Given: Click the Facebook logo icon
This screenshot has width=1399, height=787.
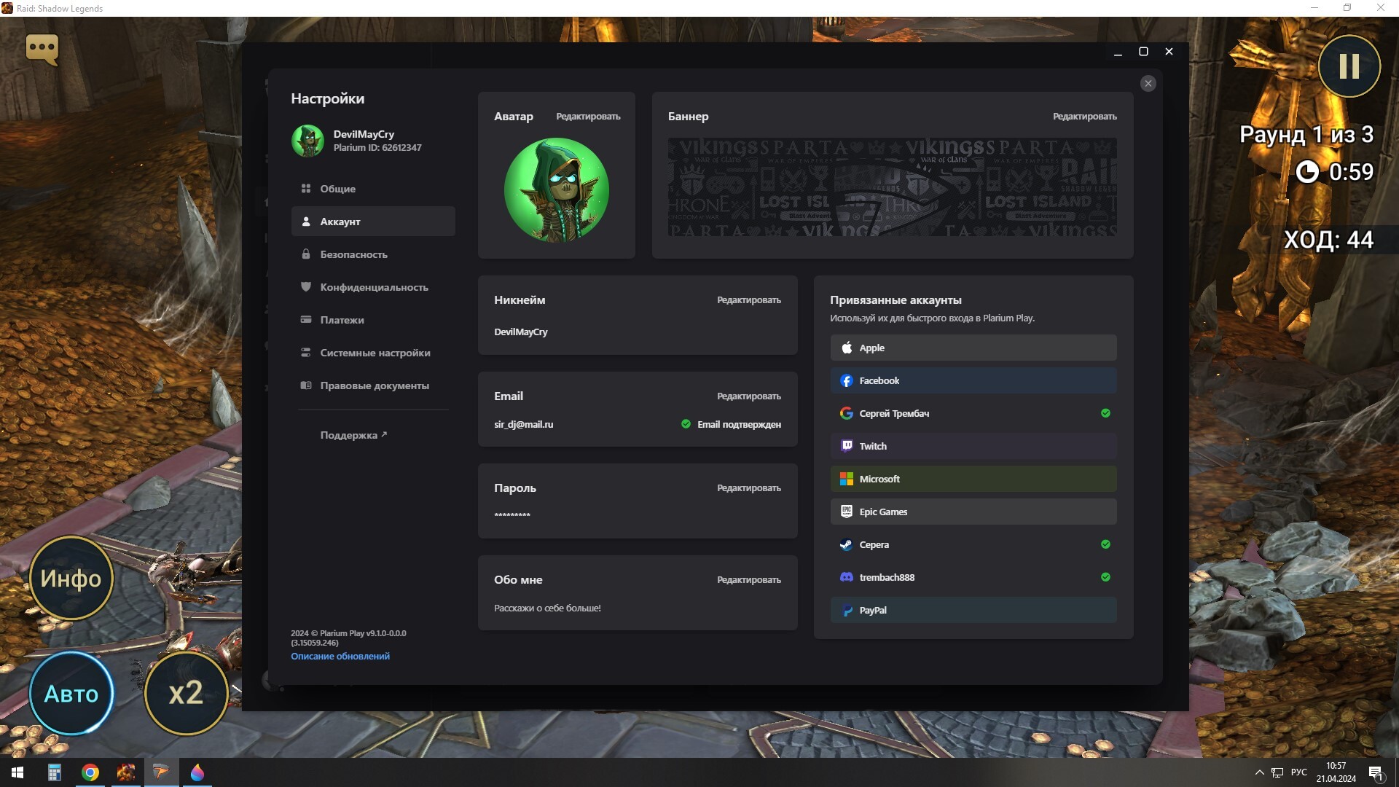Looking at the screenshot, I should (847, 380).
